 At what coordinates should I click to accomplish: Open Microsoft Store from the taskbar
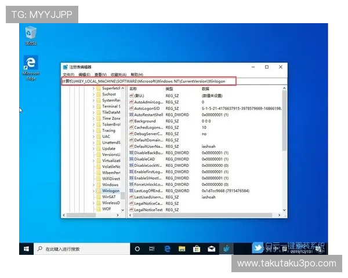pyautogui.click(x=197, y=248)
